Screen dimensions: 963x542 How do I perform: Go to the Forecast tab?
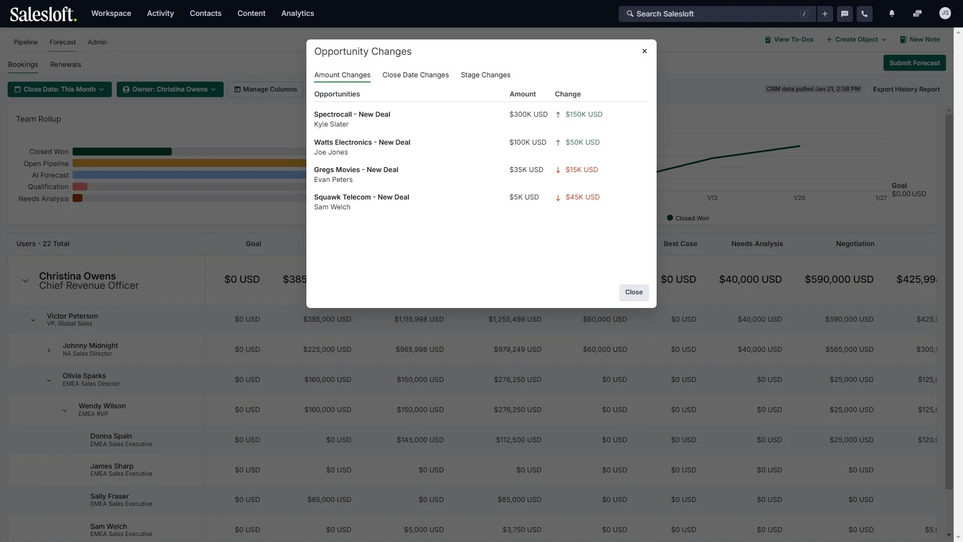tap(62, 42)
